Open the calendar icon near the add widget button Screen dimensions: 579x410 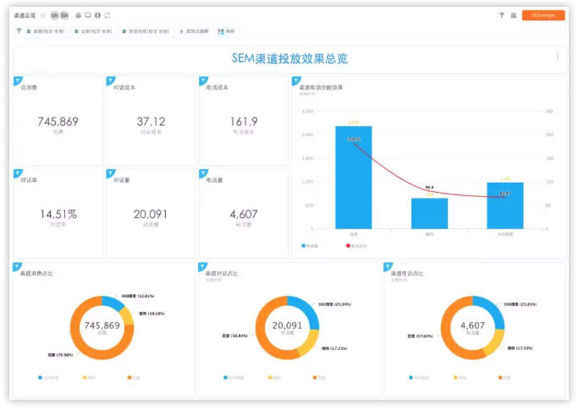(x=514, y=15)
